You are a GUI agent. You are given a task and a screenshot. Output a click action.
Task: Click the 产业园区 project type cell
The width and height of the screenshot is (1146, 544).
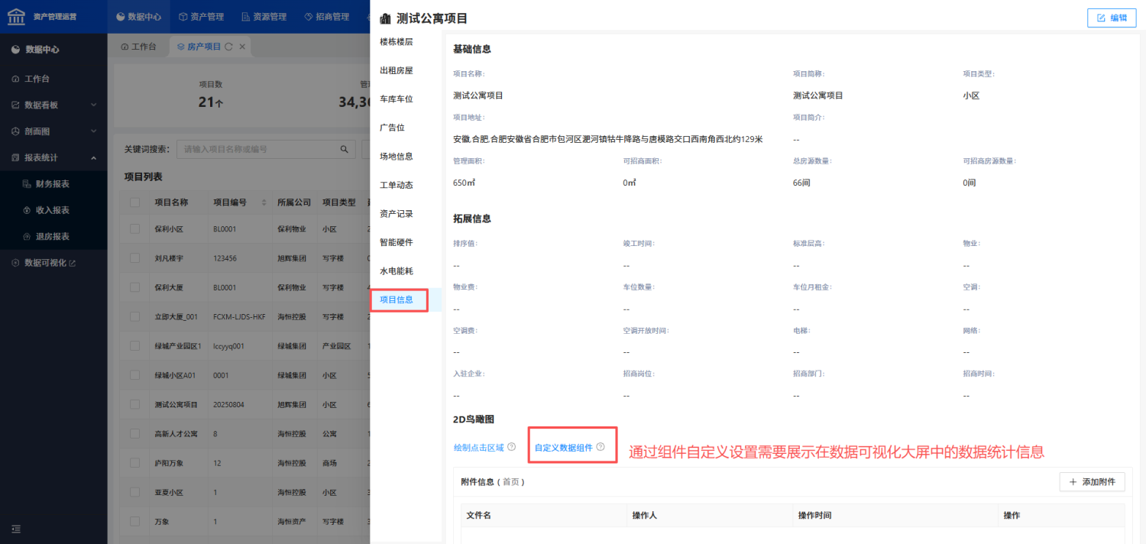[x=337, y=346]
